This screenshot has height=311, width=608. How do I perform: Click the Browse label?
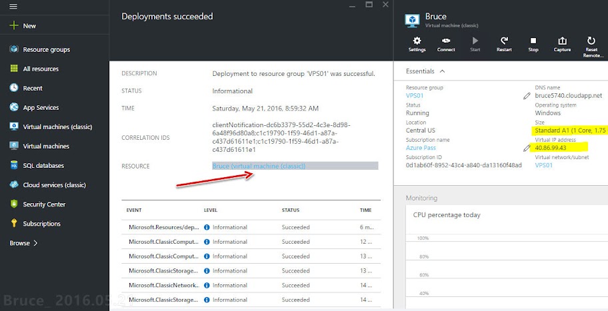pyautogui.click(x=20, y=243)
